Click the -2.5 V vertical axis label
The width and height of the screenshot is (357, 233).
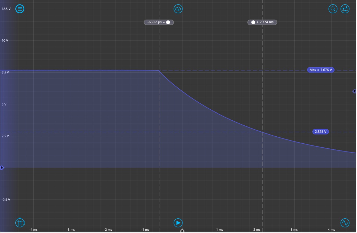(6, 200)
